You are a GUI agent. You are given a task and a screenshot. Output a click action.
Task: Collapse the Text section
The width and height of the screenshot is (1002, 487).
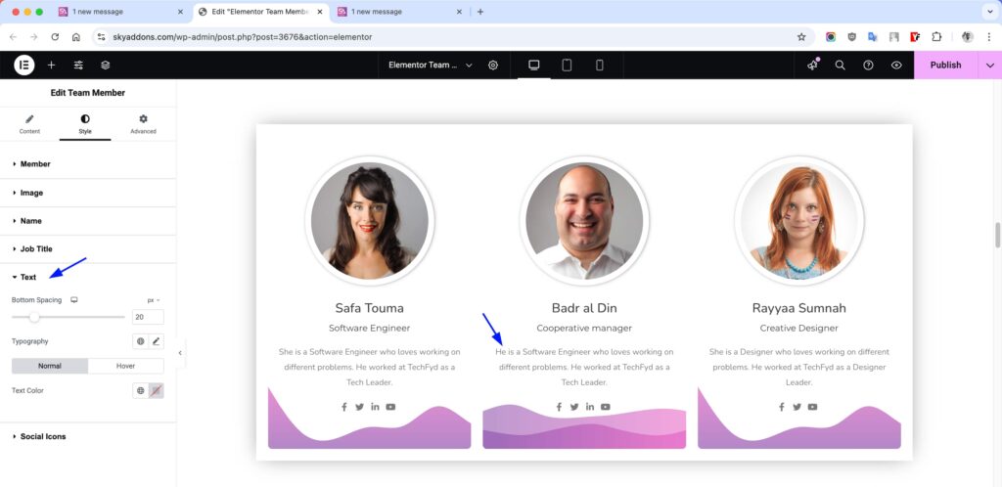click(x=87, y=277)
